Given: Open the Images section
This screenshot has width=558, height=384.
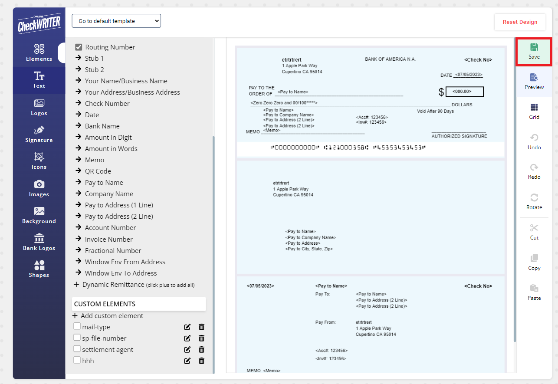Looking at the screenshot, I should [x=39, y=188].
